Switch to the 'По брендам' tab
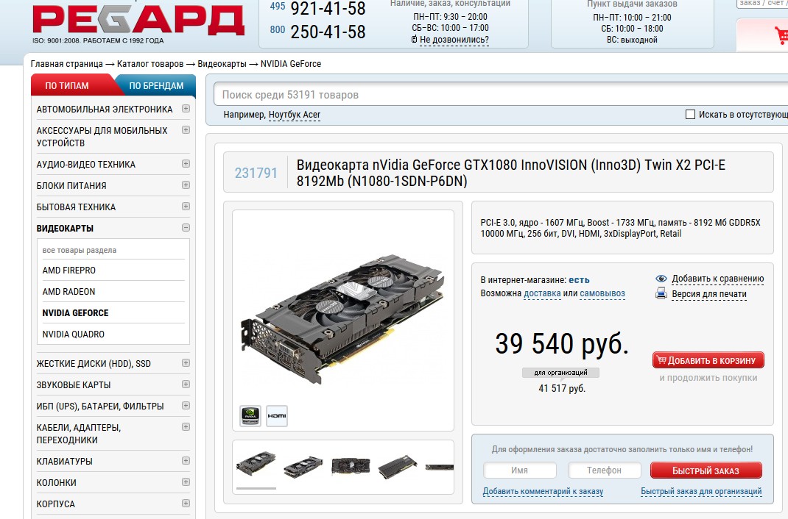Image resolution: width=788 pixels, height=519 pixels. click(156, 86)
